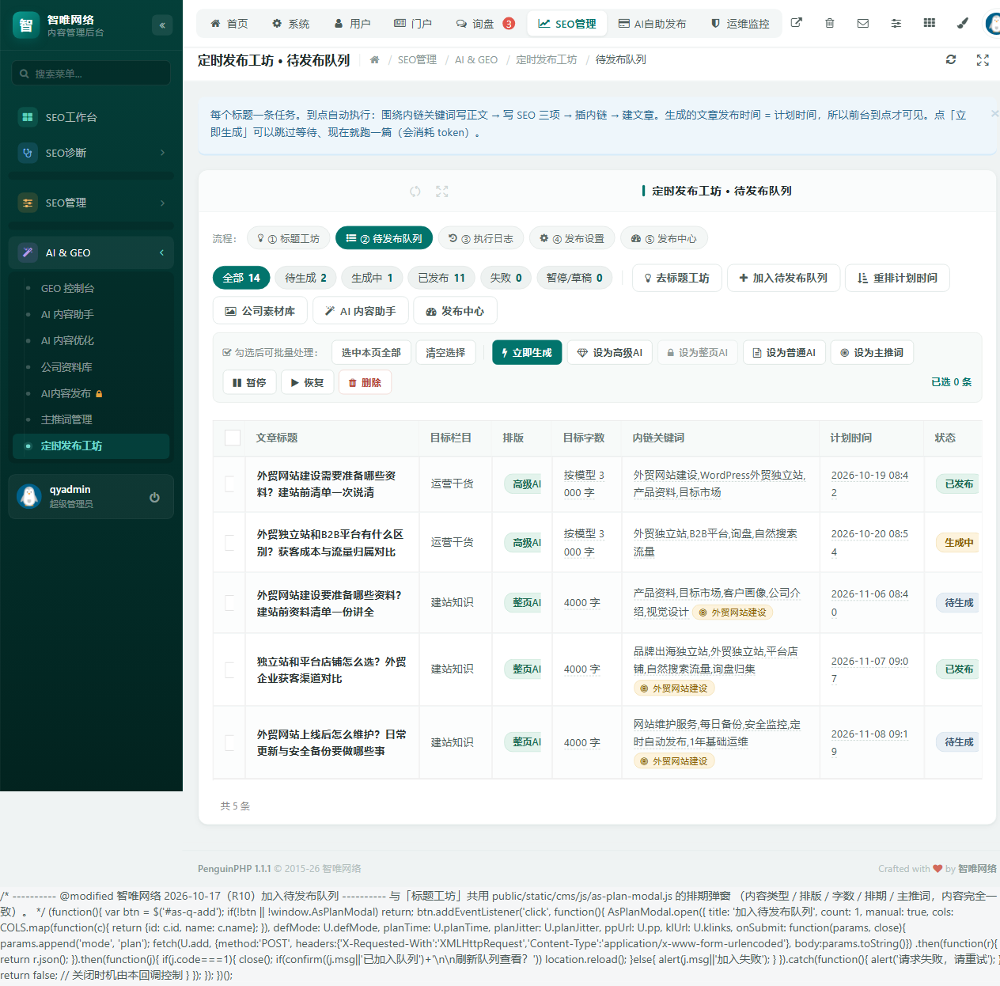Open GEO 控制台 in the sidebar

click(x=67, y=288)
